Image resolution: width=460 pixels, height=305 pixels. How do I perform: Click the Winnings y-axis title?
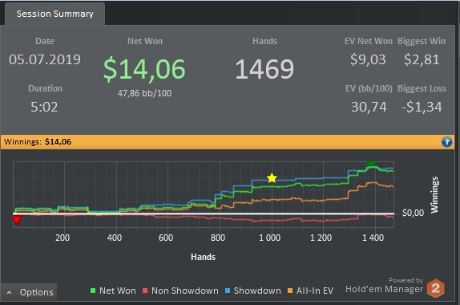pos(434,194)
